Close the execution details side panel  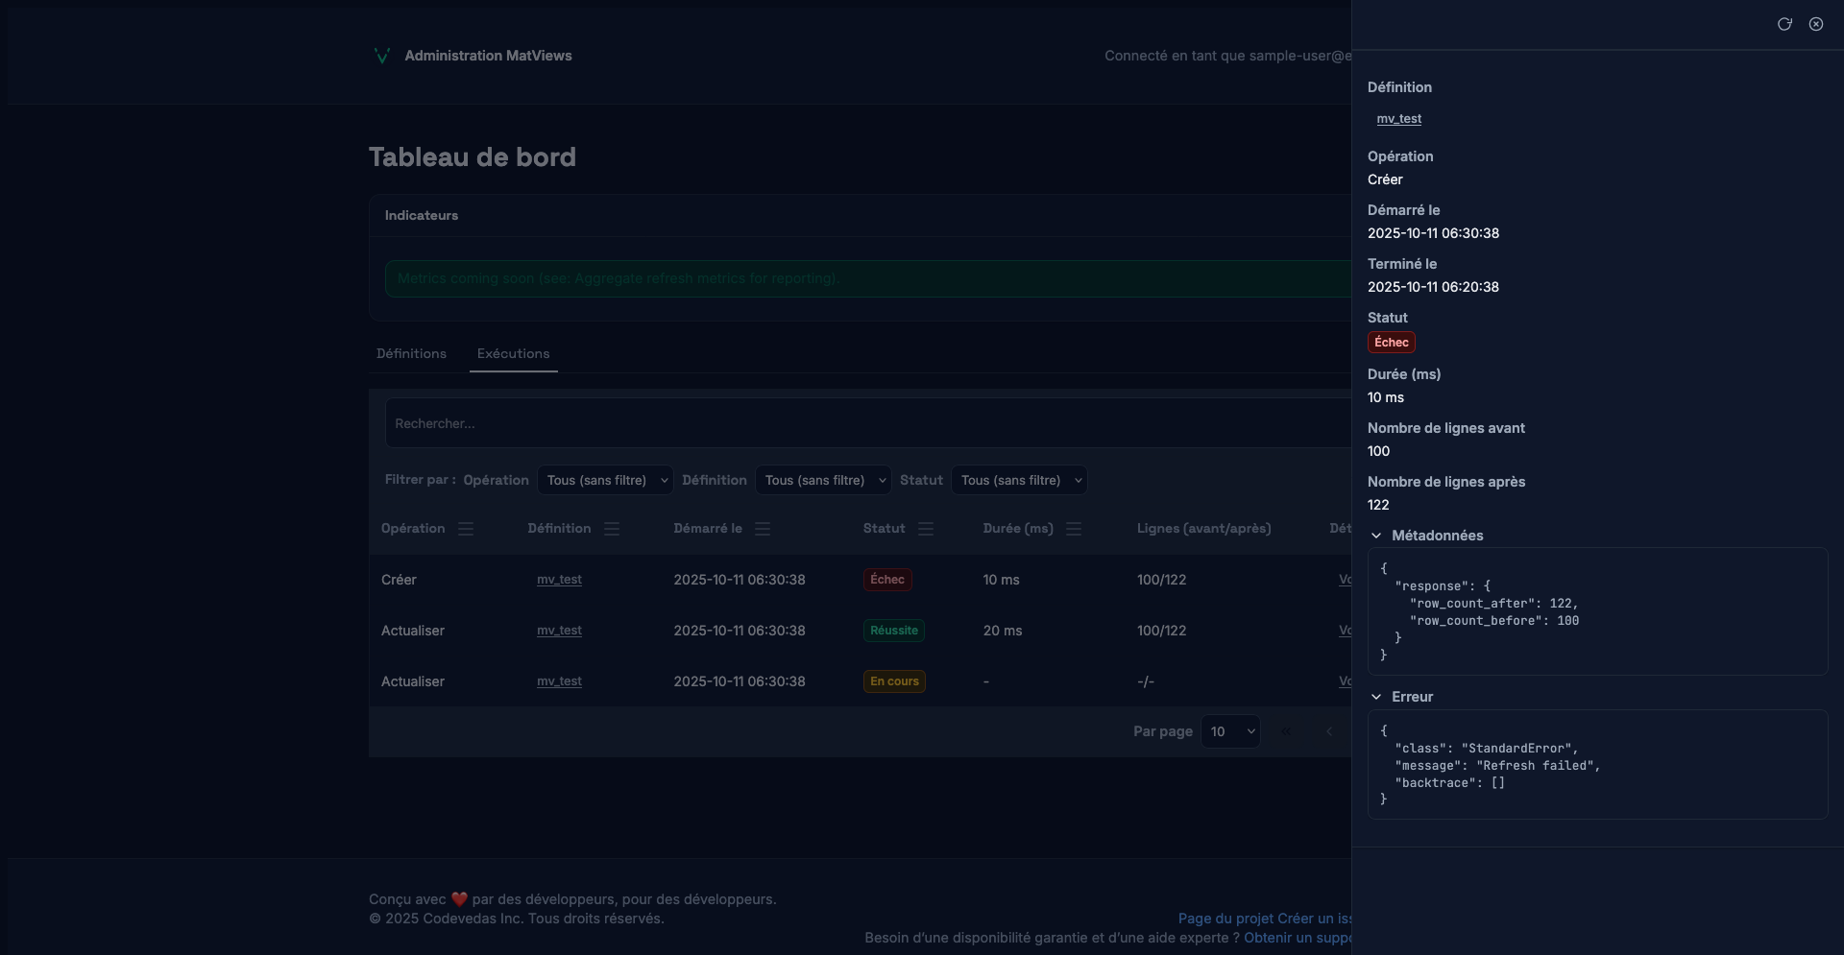pyautogui.click(x=1816, y=24)
